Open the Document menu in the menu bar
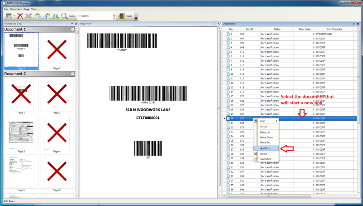 pyautogui.click(x=16, y=9)
